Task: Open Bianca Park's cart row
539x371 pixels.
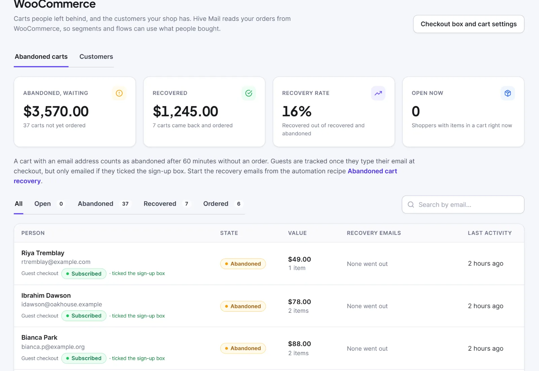Action: click(269, 348)
